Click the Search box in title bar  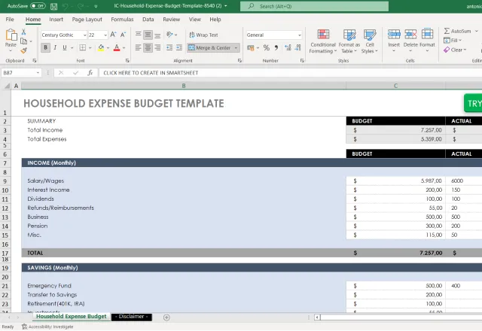pos(314,6)
